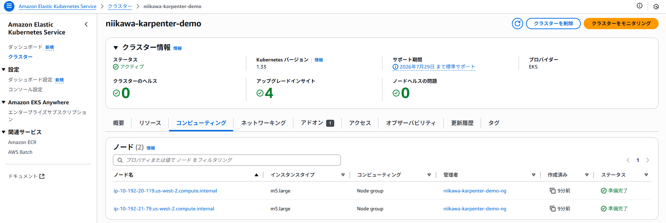666x223 pixels.
Task: Click 準備完了 status icon for ip-10-192-20-119
Action: pos(604,191)
